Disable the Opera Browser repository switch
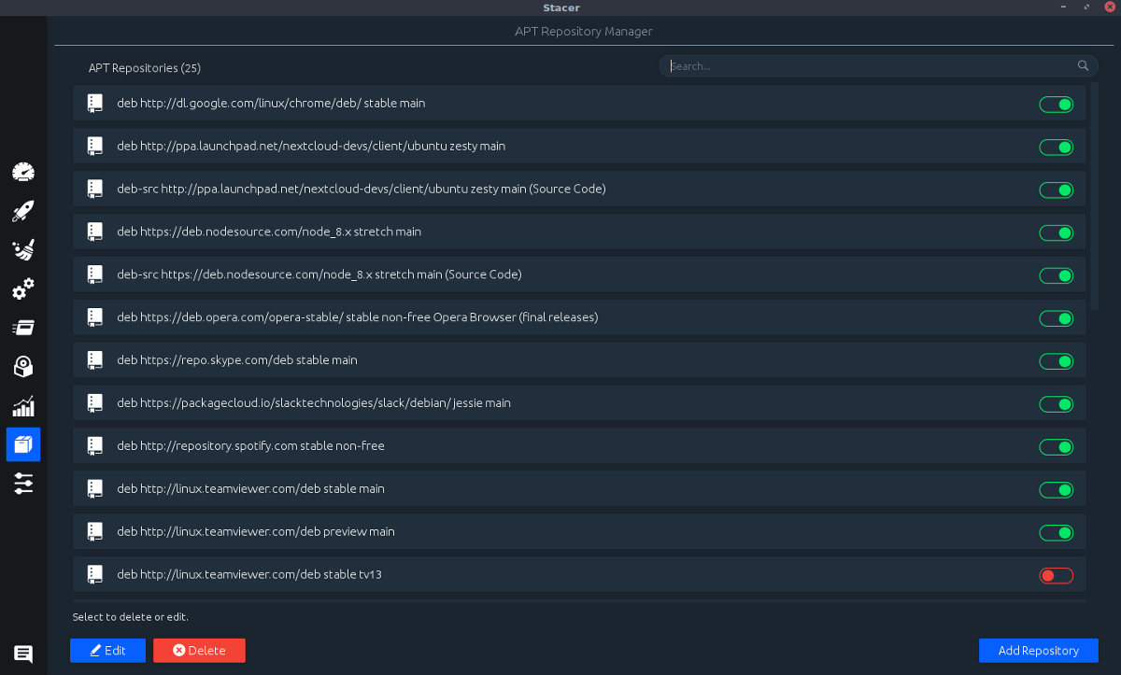Screen dimensions: 1121x675 pos(1056,318)
